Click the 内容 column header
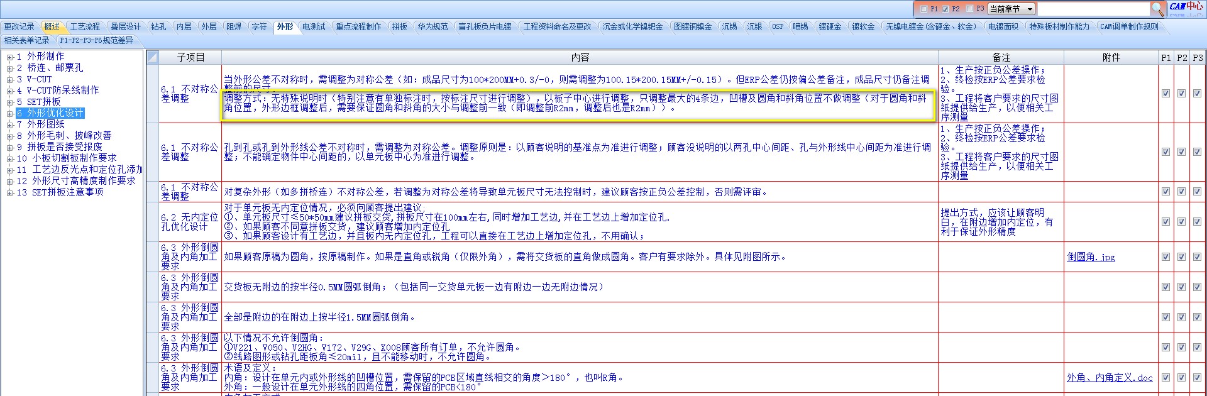Screen dimensions: 1207x396 point(580,57)
